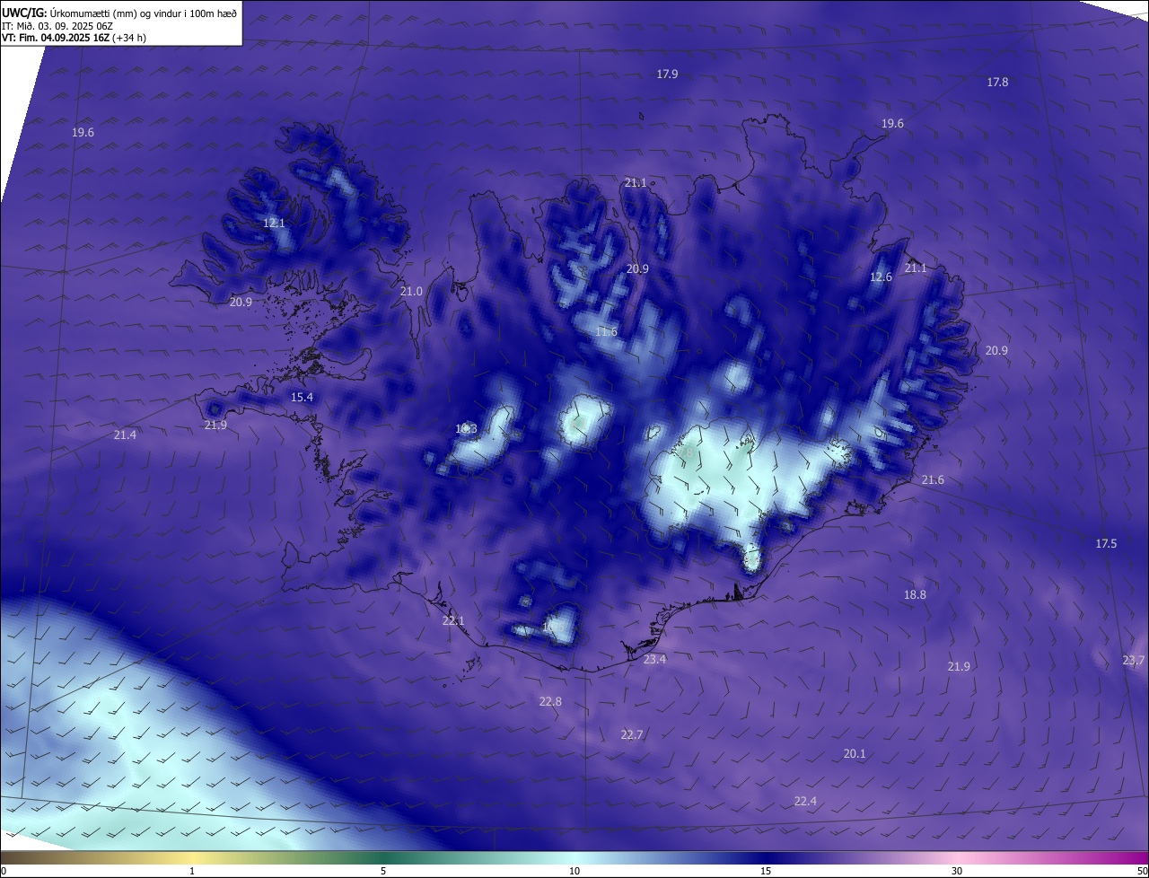Click the 22.1 value label

click(x=453, y=620)
